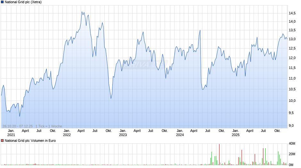Click the 0M volume axis label

291,165
